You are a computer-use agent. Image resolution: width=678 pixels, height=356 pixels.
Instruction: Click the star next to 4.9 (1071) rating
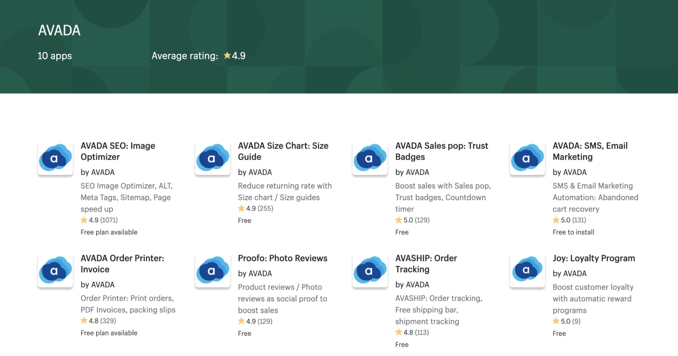(x=84, y=220)
